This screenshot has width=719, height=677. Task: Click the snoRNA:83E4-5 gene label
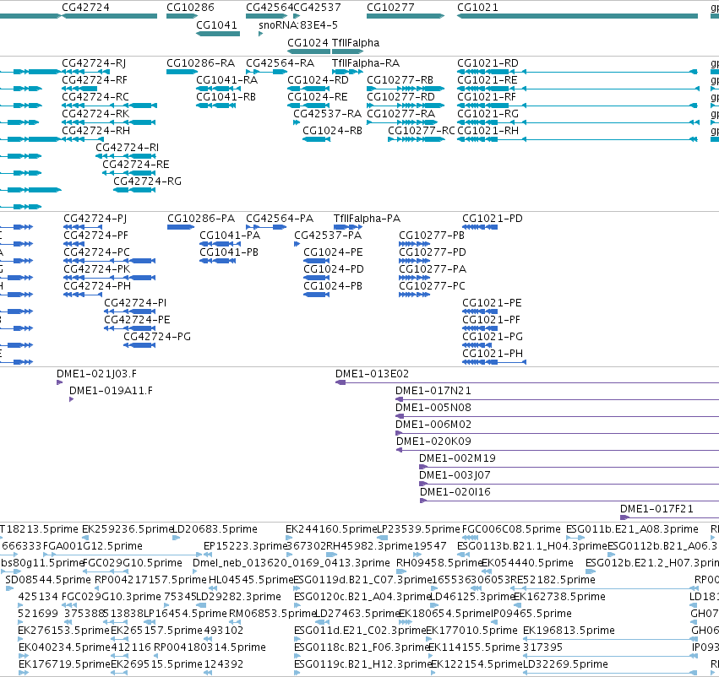pos(298,25)
